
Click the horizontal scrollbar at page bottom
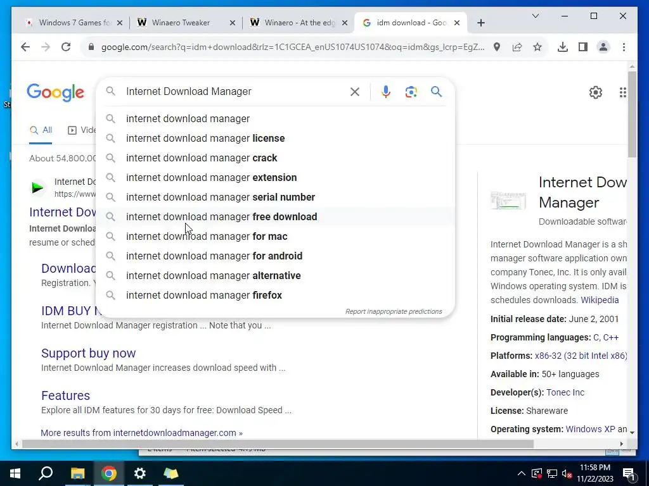[278, 444]
